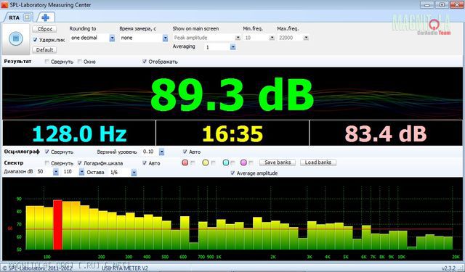
Task: Check Свернуть in the Спектр row
Action: click(x=46, y=162)
